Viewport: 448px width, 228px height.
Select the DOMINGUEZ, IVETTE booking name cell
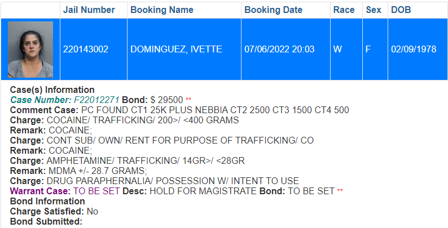(184, 50)
